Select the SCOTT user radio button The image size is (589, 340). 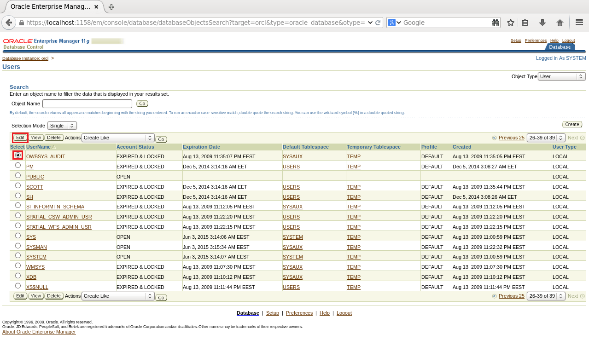pos(18,185)
